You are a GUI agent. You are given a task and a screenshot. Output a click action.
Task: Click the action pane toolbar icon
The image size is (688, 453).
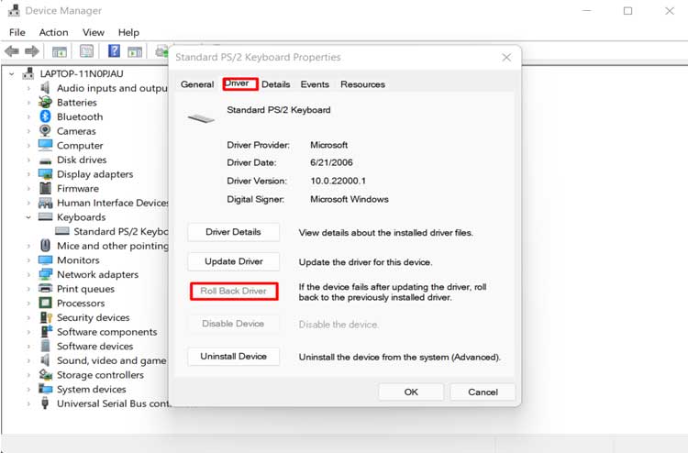(x=135, y=51)
